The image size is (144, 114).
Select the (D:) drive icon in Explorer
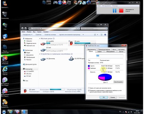coord(71,43)
